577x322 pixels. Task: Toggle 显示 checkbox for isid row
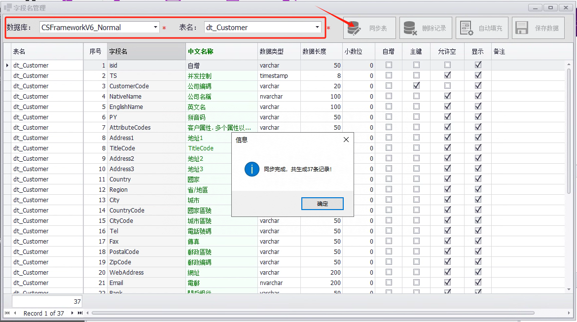point(478,65)
